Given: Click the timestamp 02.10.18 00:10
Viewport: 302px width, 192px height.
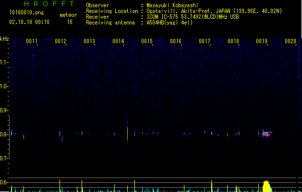Looking at the screenshot, I should (x=29, y=22).
